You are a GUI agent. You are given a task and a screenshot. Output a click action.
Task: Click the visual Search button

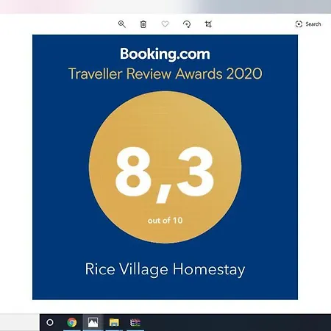tap(308, 24)
